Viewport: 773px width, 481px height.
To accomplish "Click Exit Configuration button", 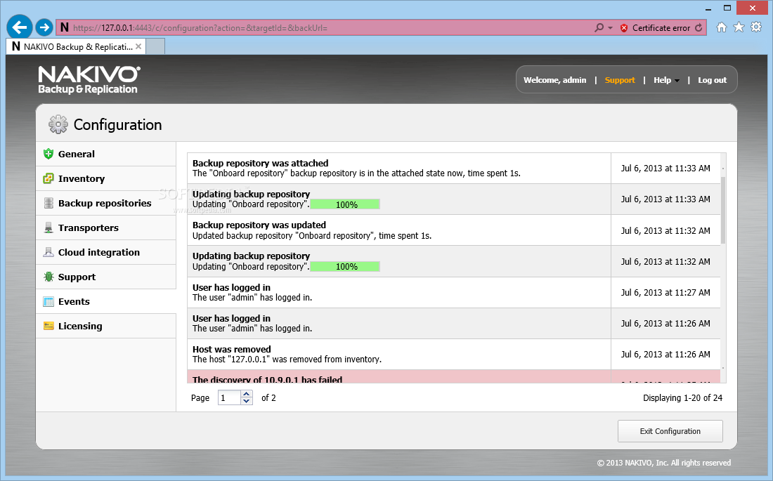I will (x=670, y=431).
